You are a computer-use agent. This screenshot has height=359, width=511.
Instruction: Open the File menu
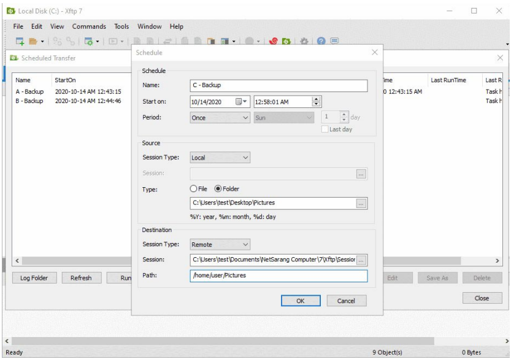[x=18, y=26]
